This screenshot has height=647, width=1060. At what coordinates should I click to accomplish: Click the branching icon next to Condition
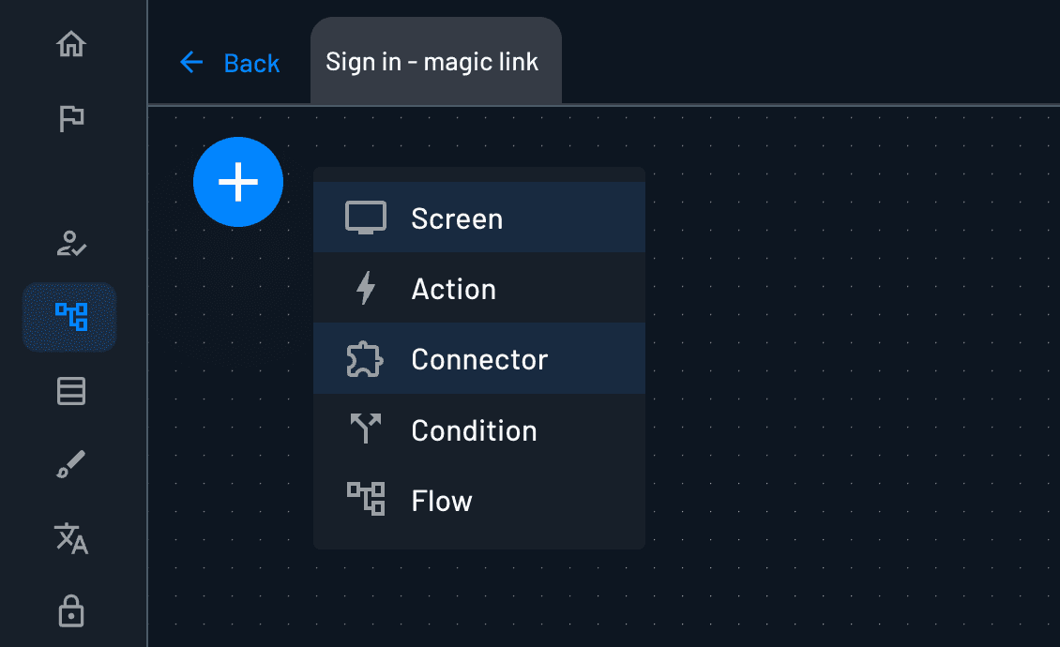pyautogui.click(x=366, y=429)
